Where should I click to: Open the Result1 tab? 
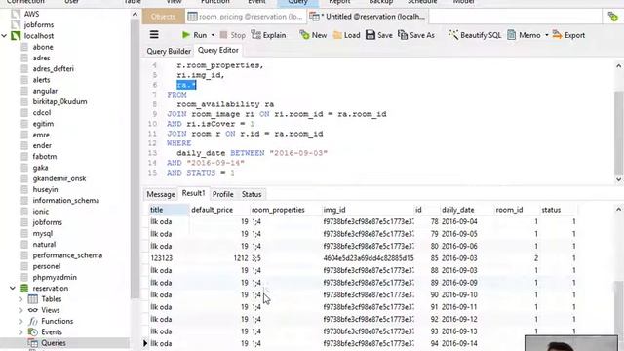pyautogui.click(x=193, y=193)
